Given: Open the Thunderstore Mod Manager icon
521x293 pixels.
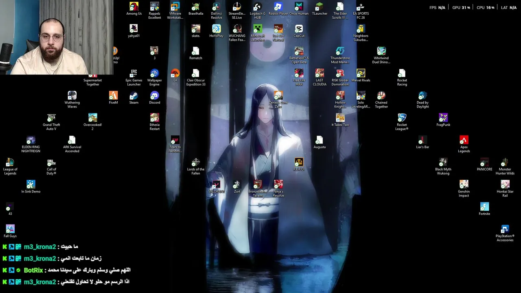Looking at the screenshot, I should (x=340, y=55).
